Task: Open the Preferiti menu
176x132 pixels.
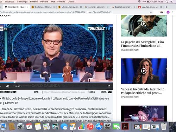Action: (34, 2)
